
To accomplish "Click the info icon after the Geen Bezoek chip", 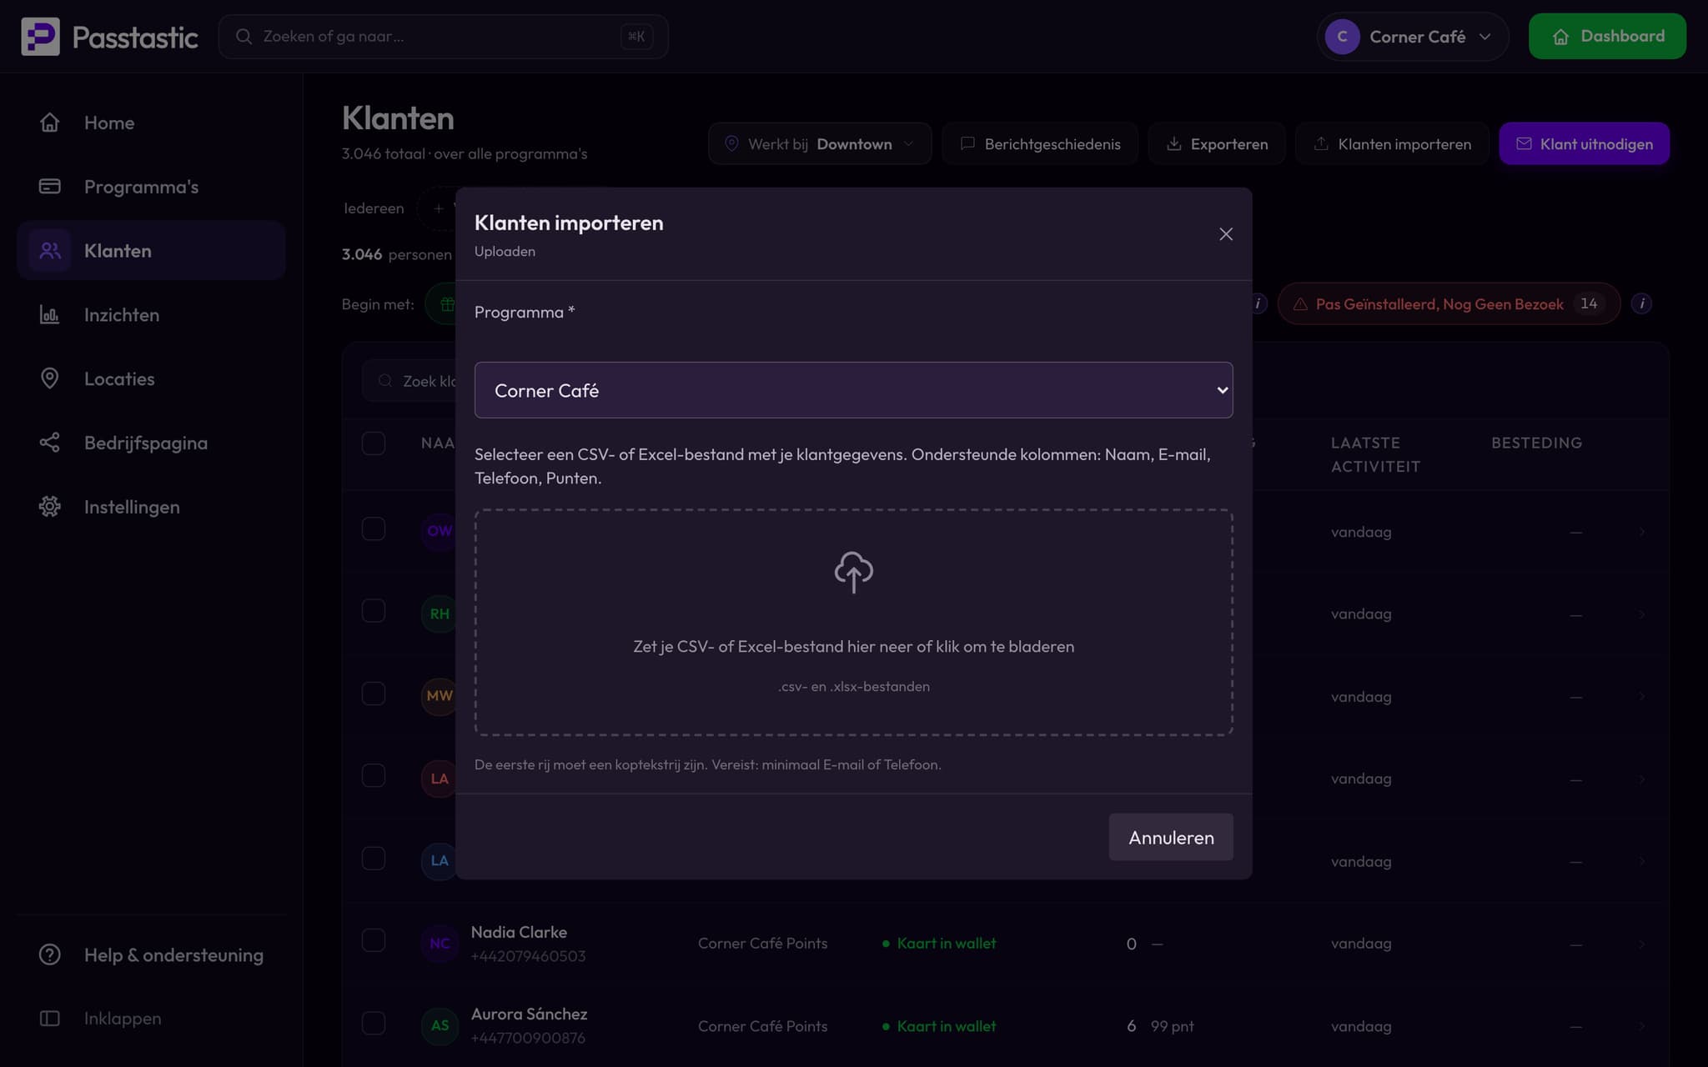I will pyautogui.click(x=1641, y=303).
